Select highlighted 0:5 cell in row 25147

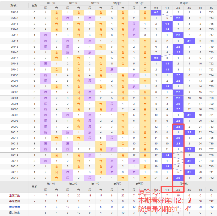[156, 58]
